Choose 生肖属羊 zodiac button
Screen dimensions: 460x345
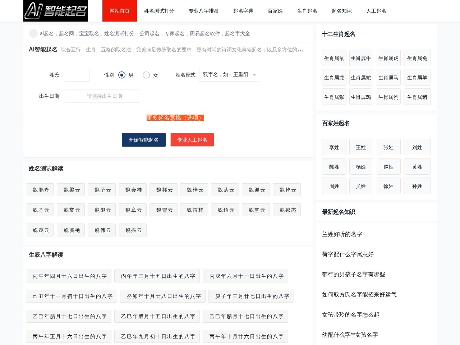(x=417, y=77)
